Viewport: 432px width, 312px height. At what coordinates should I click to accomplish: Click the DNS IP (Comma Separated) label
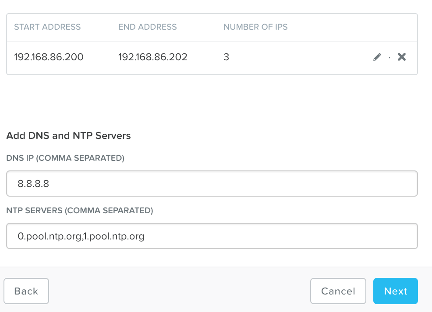tap(65, 158)
